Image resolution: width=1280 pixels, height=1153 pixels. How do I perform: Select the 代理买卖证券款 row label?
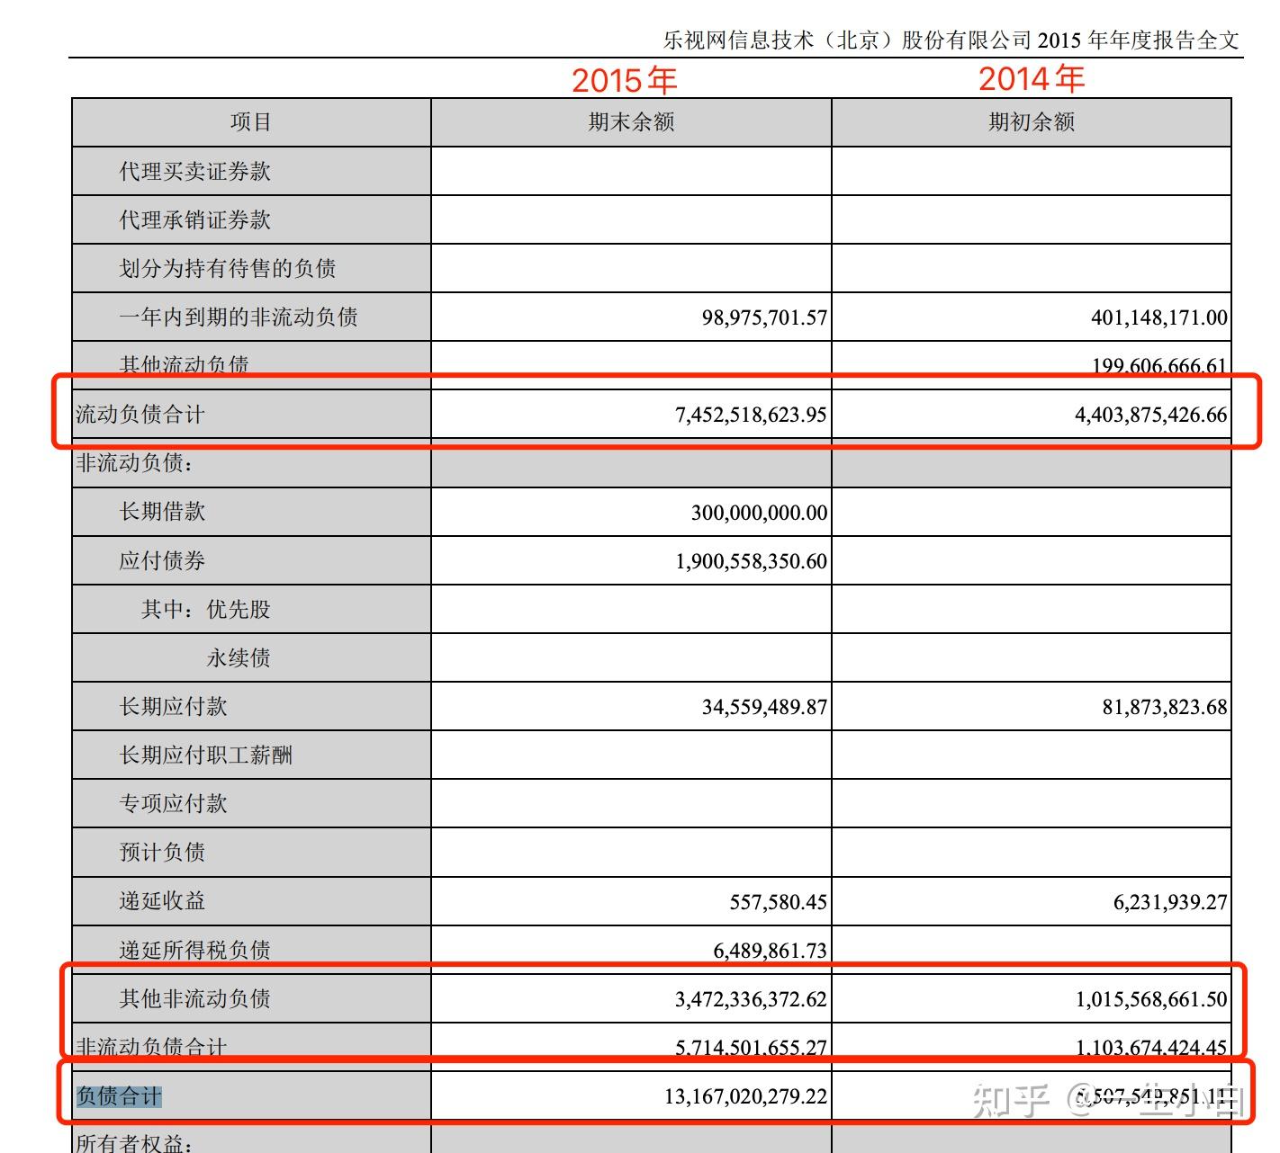pos(194,172)
